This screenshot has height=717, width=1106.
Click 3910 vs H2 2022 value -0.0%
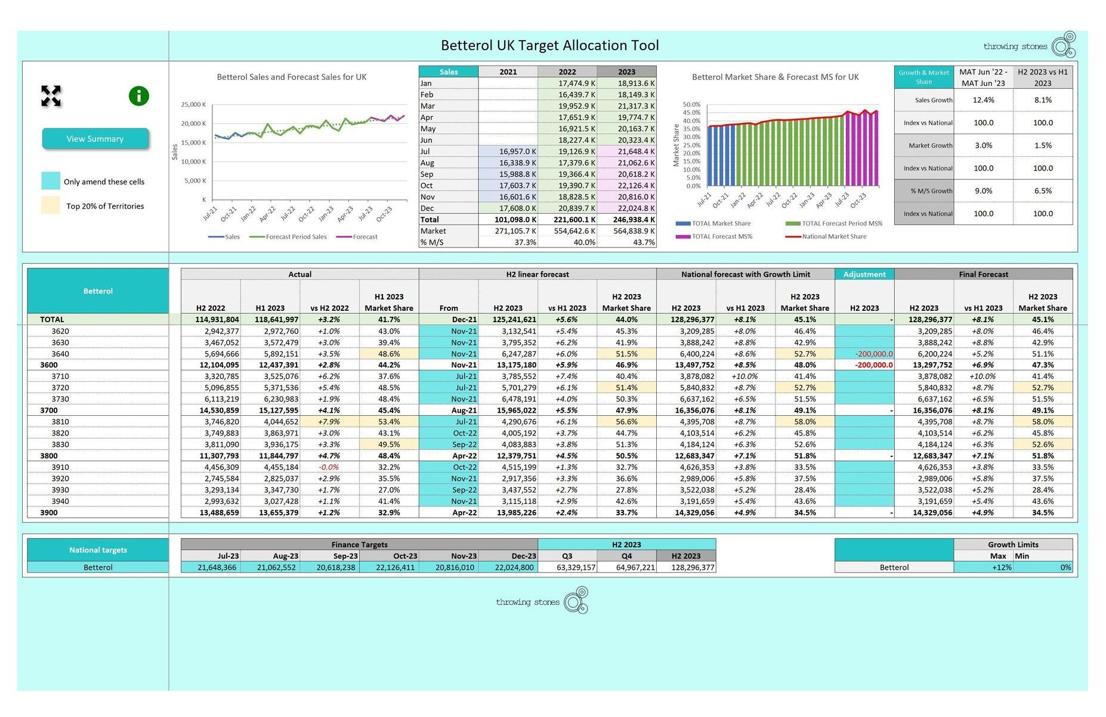[x=329, y=467]
